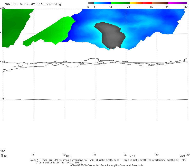The height and width of the screenshot is (167, 190).
Task: Click the longitude axis label '30'
Action: click(188, 154)
